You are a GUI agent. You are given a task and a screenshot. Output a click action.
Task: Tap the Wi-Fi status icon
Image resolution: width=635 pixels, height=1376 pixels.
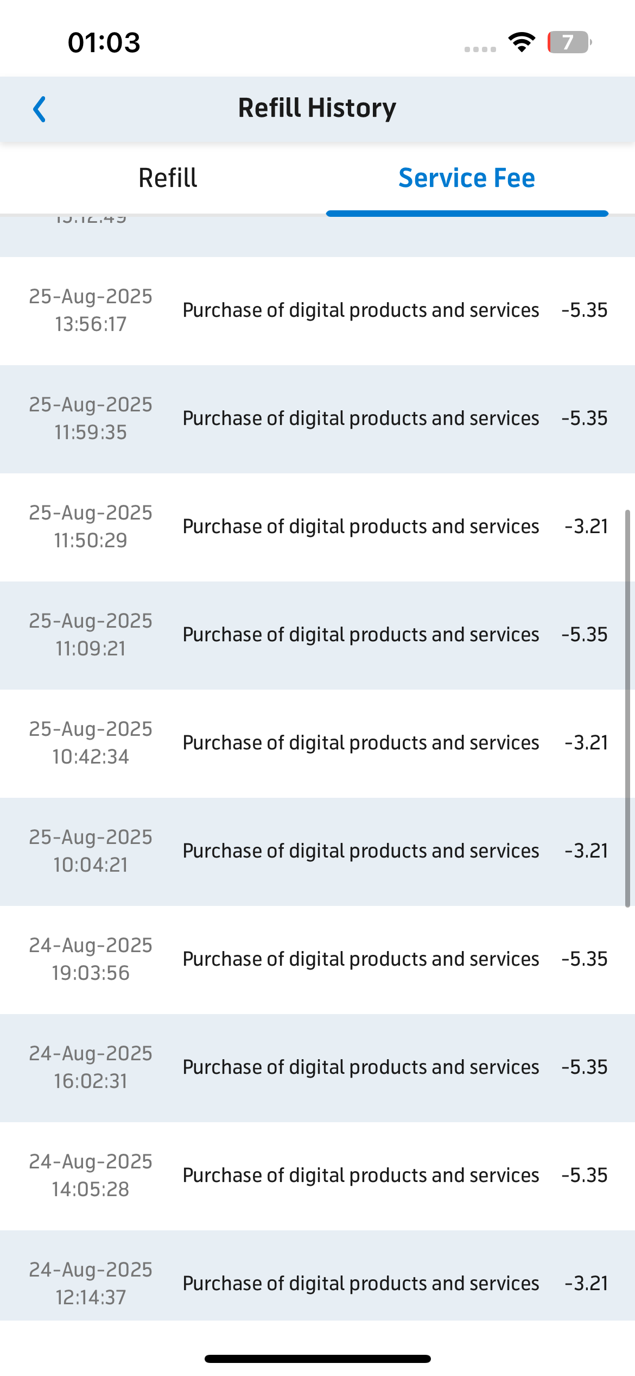pos(522,42)
